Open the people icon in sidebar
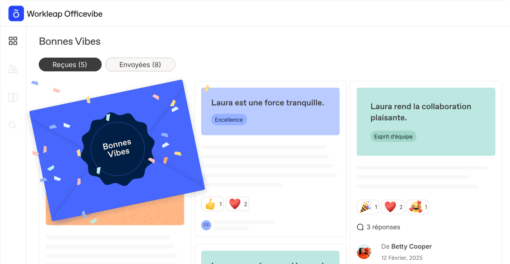The width and height of the screenshot is (510, 264). coord(13,69)
